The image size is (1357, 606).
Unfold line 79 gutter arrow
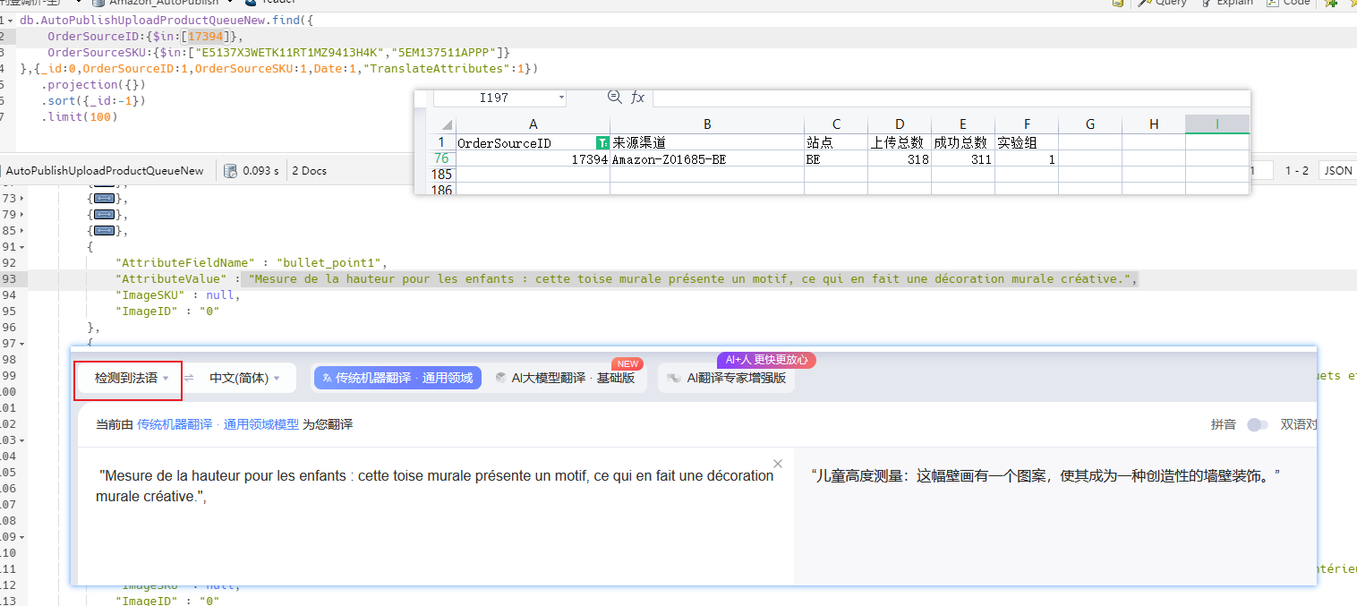pyautogui.click(x=22, y=215)
